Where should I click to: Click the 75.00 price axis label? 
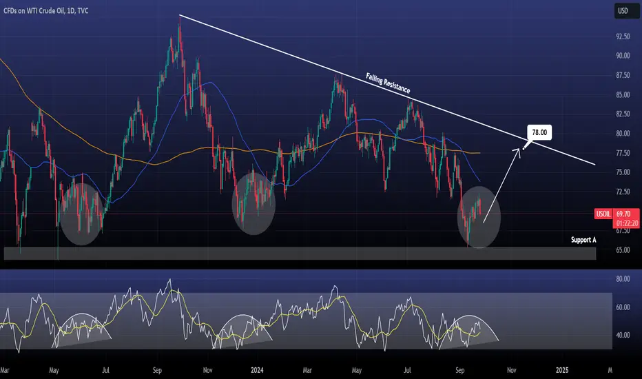(623, 172)
